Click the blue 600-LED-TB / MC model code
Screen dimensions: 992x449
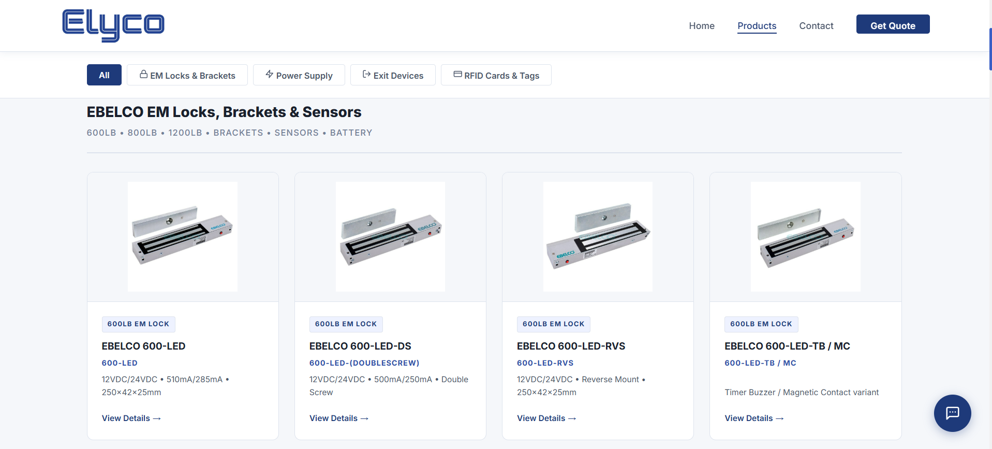click(x=760, y=363)
